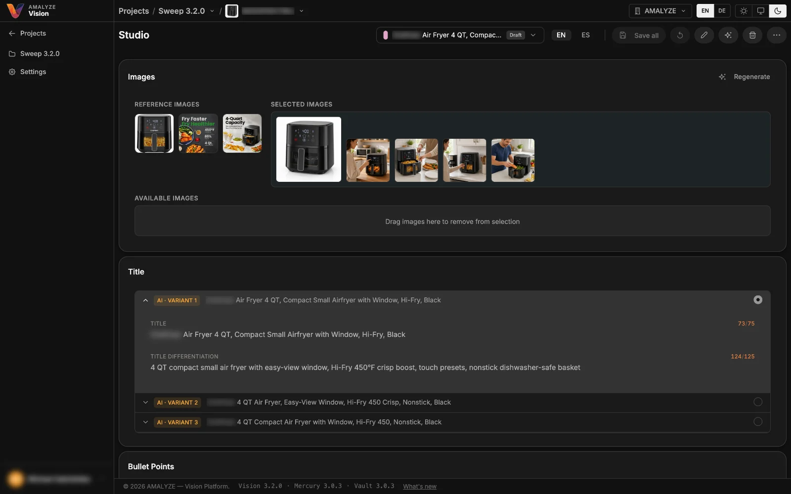Open the blurred product breadcrumb dropdown

[x=302, y=11]
